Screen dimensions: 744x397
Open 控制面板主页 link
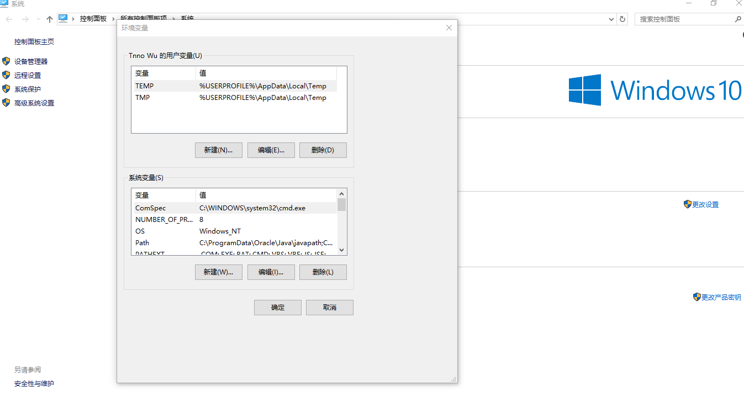click(34, 42)
